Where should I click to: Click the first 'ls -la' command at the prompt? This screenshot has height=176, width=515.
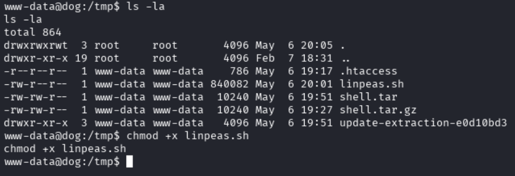click(145, 7)
